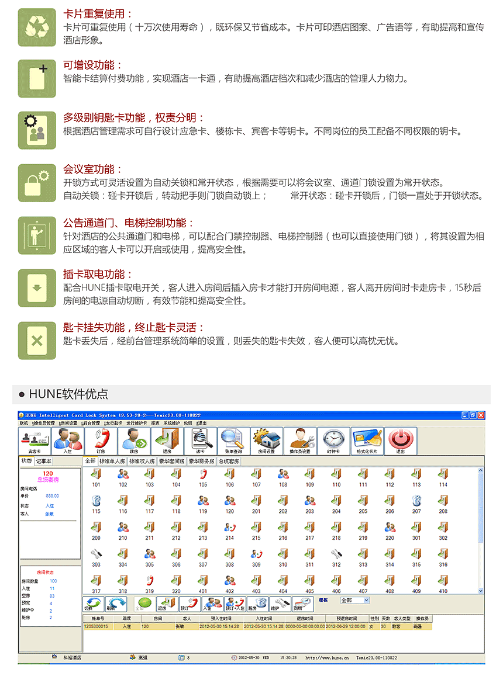Image resolution: width=503 pixels, height=673 pixels.
Task: Click the 宾客卡 guest card toolbar icon
Action: [x=35, y=441]
